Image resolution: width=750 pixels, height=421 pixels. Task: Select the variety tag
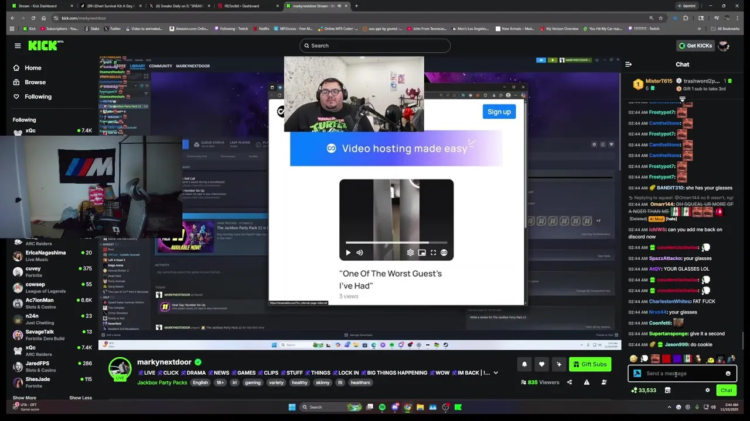[x=276, y=382]
